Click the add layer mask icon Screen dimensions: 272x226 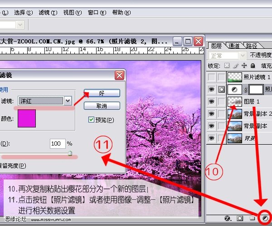coord(240,218)
